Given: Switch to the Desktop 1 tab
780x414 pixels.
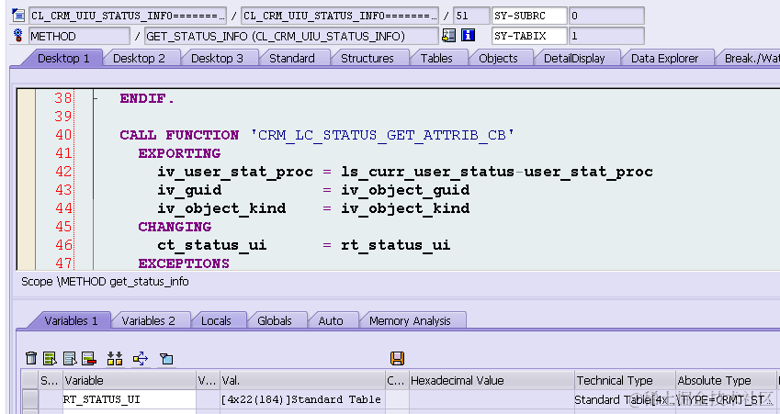Looking at the screenshot, I should click(x=63, y=58).
